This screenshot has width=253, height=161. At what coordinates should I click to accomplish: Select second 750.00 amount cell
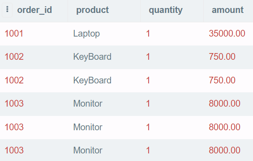pyautogui.click(x=222, y=80)
